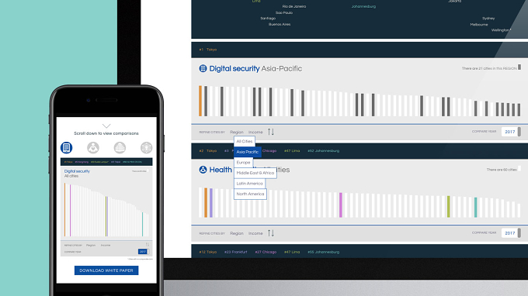Image resolution: width=528 pixels, height=296 pixels.
Task: Click the orange Tokyo bar in Digital security
Action: (x=200, y=101)
